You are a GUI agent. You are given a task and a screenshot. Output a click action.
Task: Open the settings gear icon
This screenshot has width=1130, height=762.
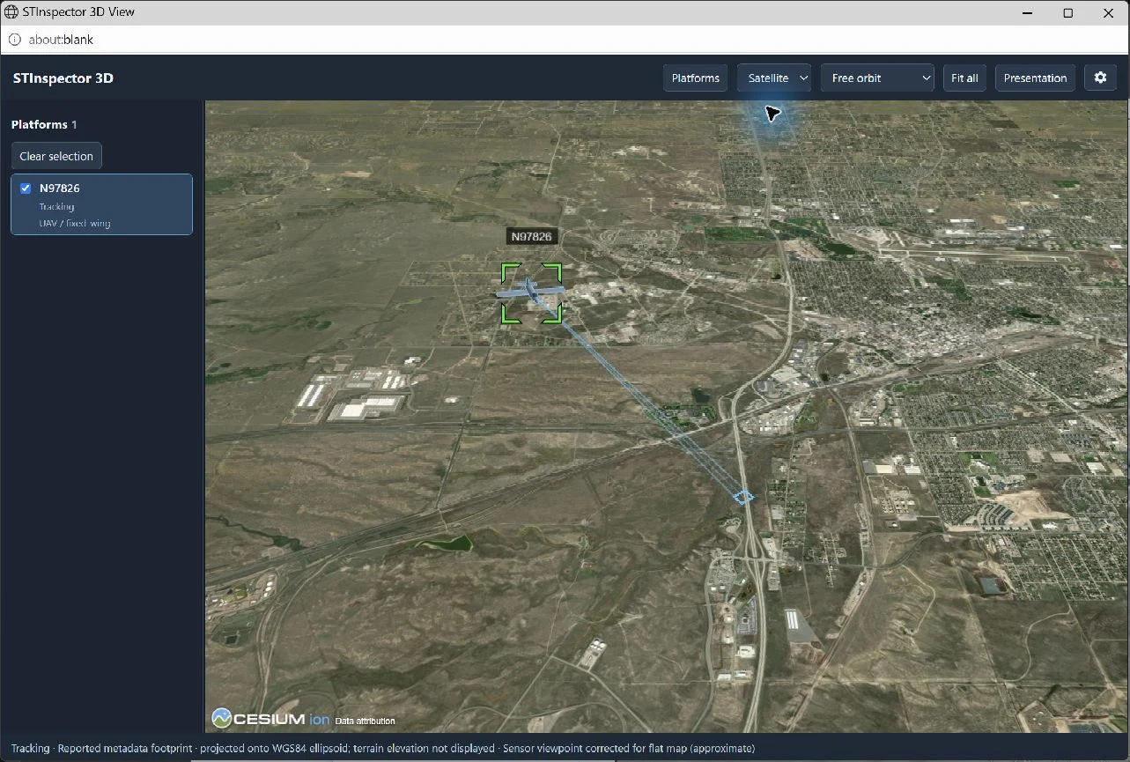point(1100,78)
